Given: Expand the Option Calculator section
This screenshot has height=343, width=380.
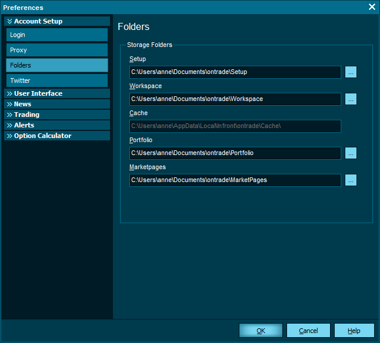Looking at the screenshot, I should (x=57, y=136).
